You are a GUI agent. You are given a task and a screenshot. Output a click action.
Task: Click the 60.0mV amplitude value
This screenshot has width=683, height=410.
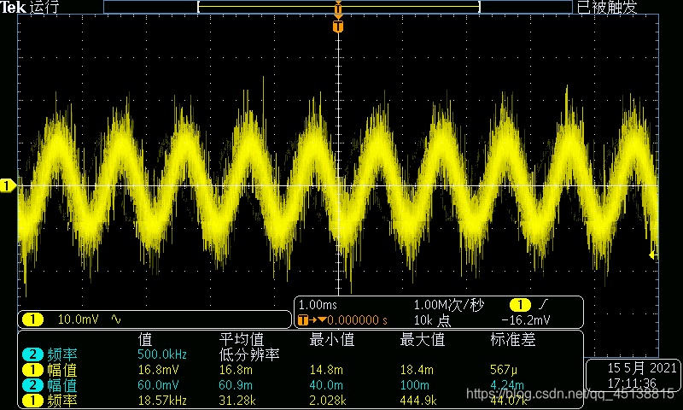[x=158, y=385]
